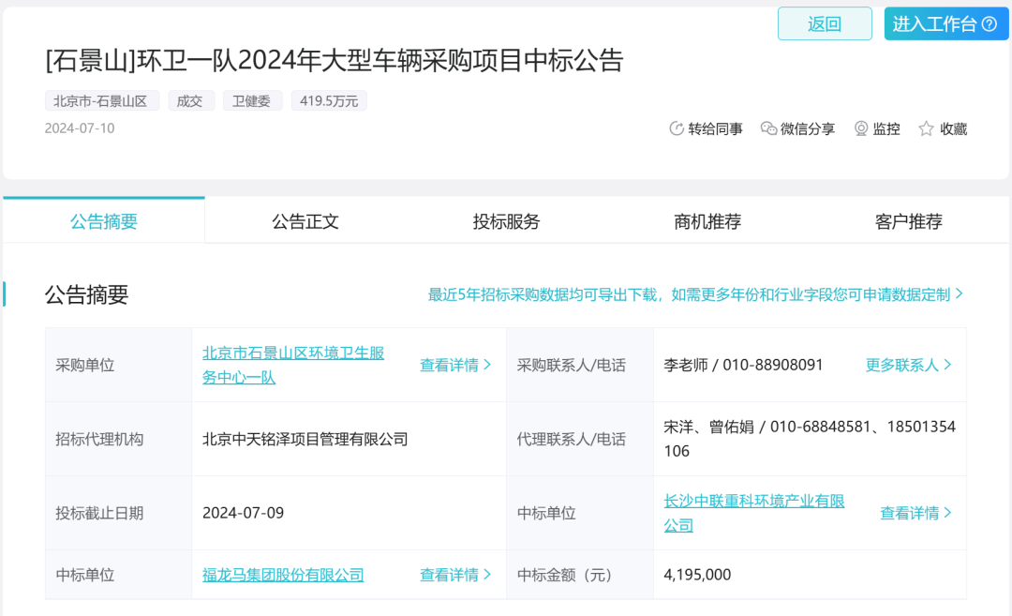Click the 监控 monitor icon
1012x616 pixels.
point(861,128)
